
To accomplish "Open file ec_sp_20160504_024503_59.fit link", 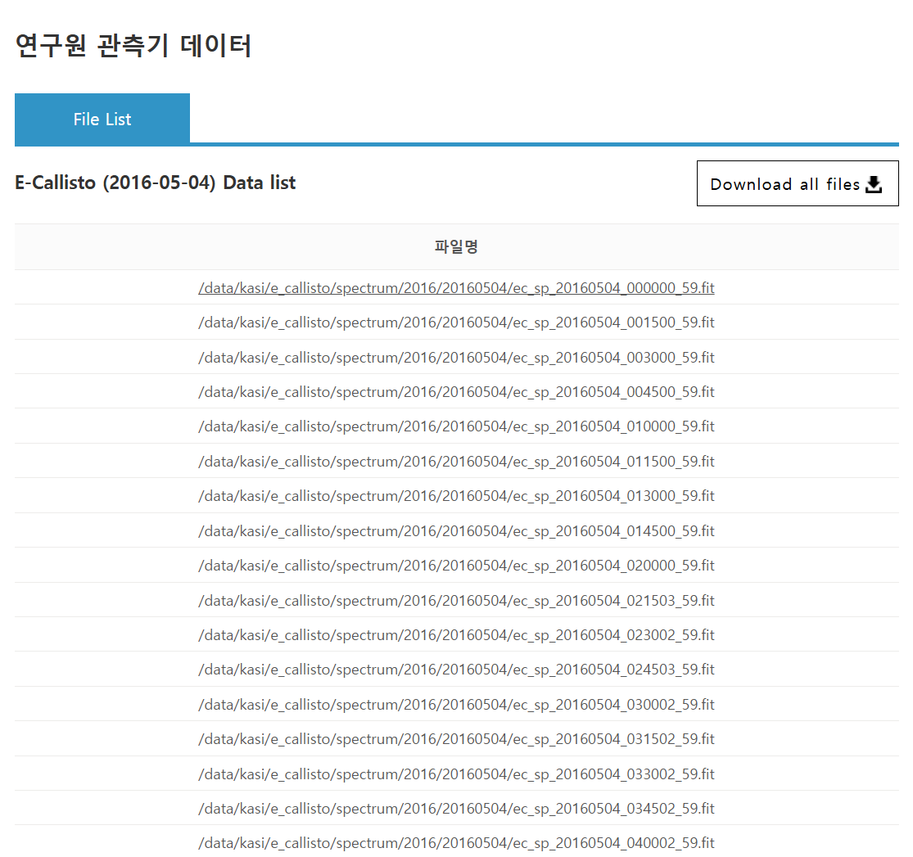I will click(x=456, y=670).
